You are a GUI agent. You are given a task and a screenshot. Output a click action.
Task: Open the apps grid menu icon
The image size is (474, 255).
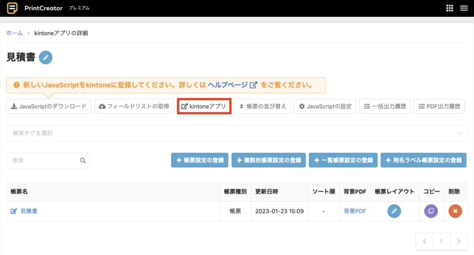tap(450, 8)
